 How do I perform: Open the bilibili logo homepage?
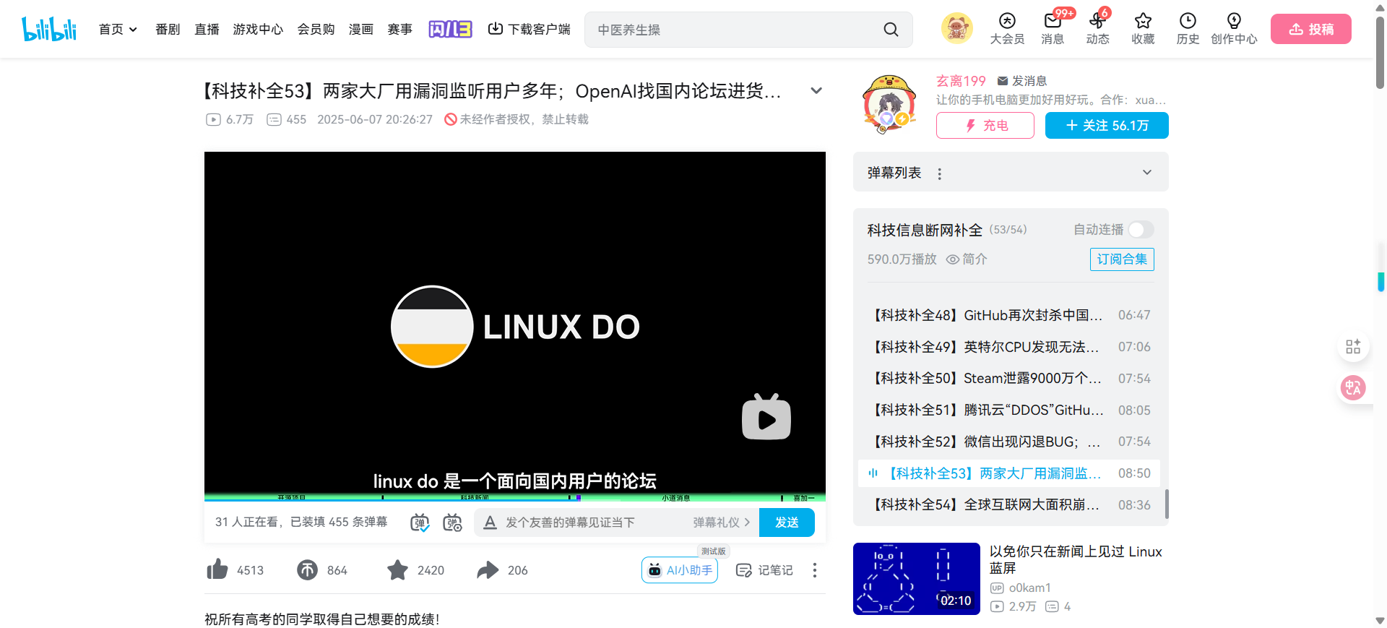coord(49,29)
